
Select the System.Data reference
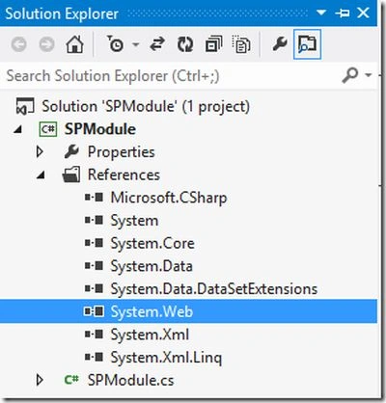pyautogui.click(x=152, y=266)
